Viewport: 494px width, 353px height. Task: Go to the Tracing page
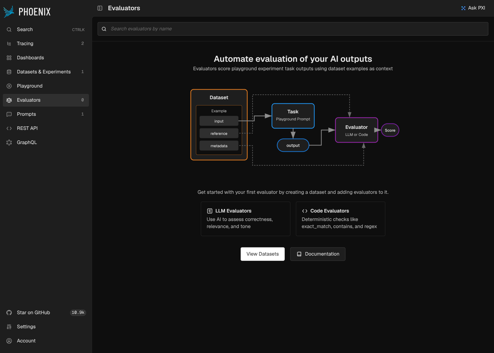[x=46, y=44]
